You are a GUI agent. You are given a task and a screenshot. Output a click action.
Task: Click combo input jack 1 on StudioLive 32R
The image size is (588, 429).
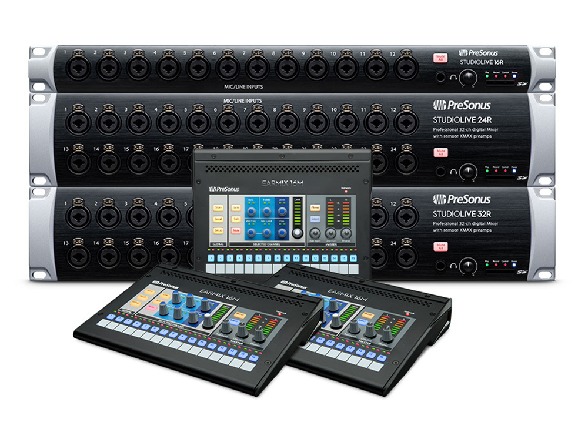pos(78,215)
